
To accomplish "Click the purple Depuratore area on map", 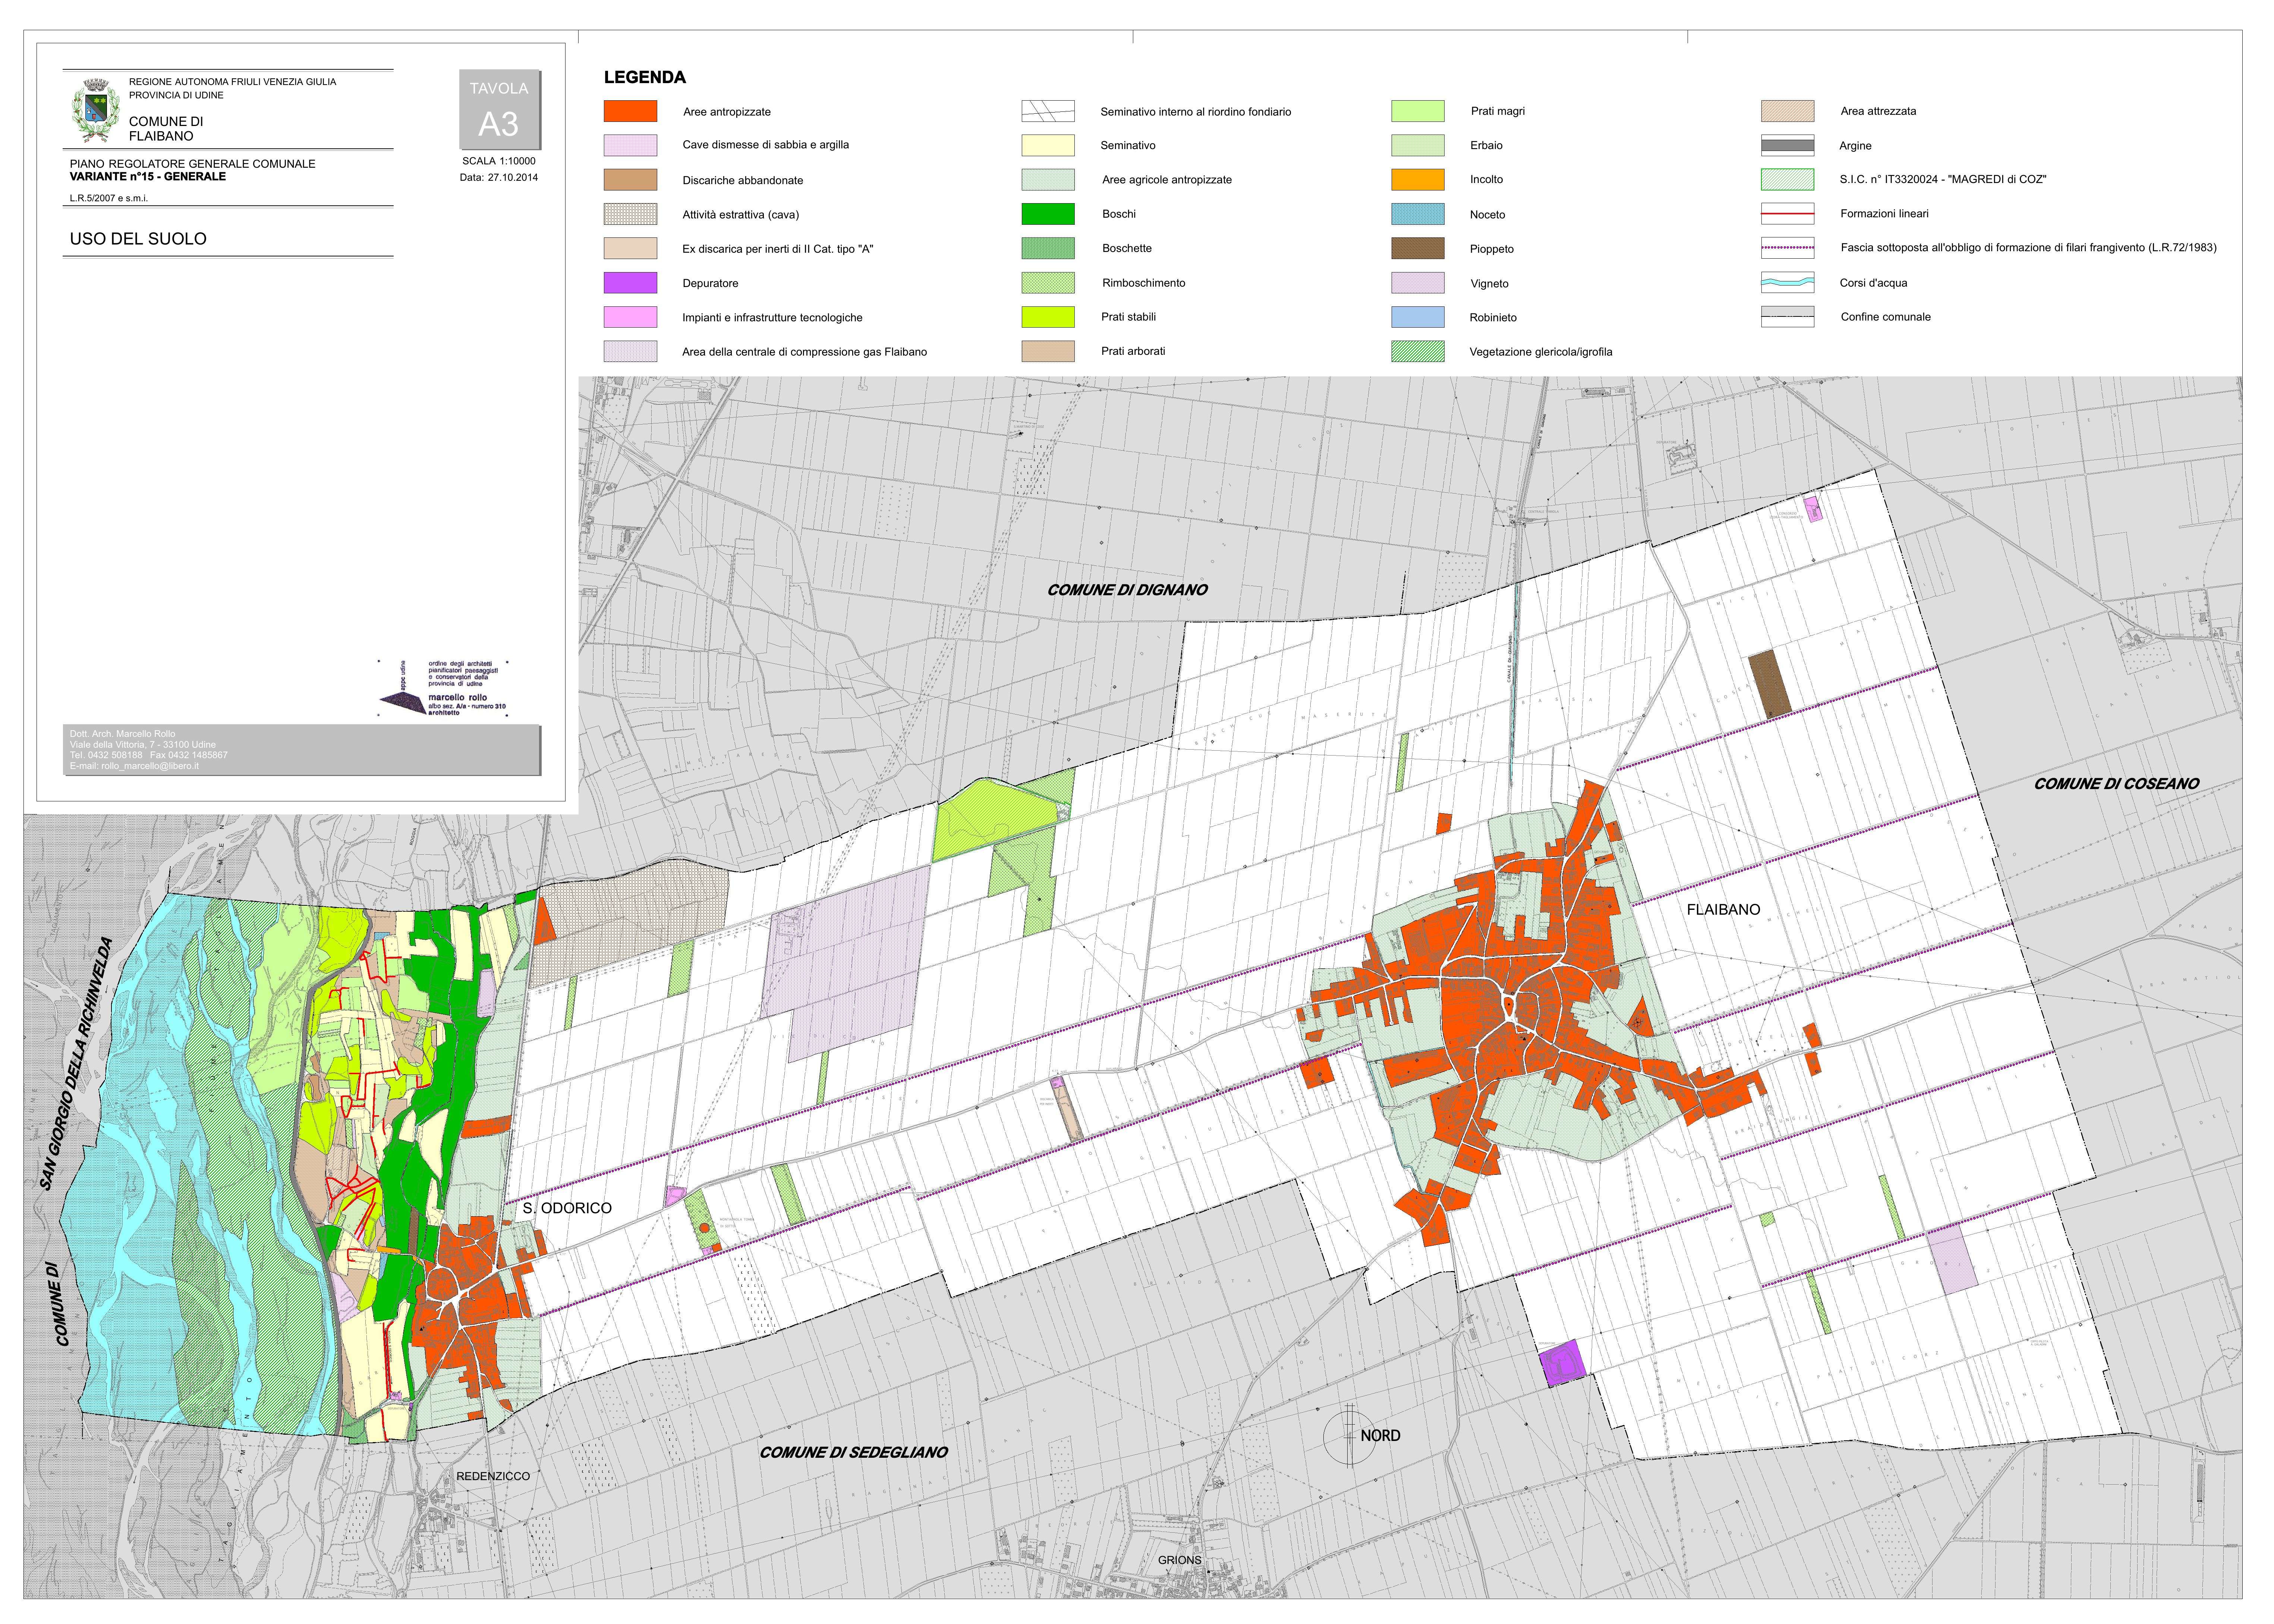I will pyautogui.click(x=1563, y=1364).
